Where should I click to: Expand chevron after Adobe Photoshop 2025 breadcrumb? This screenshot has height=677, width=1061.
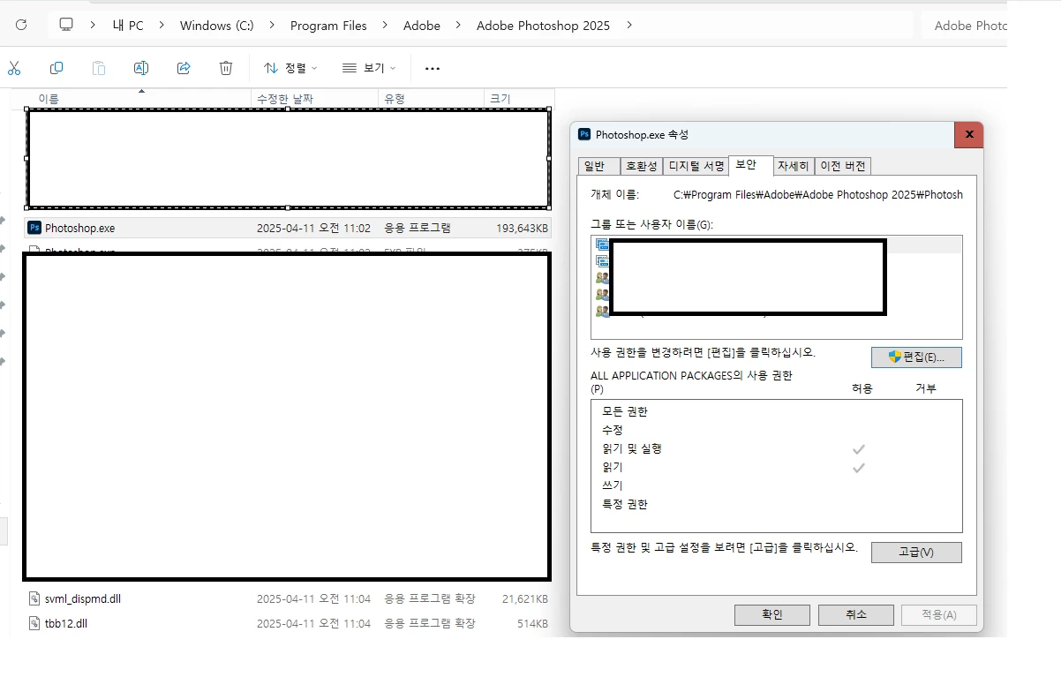[628, 25]
